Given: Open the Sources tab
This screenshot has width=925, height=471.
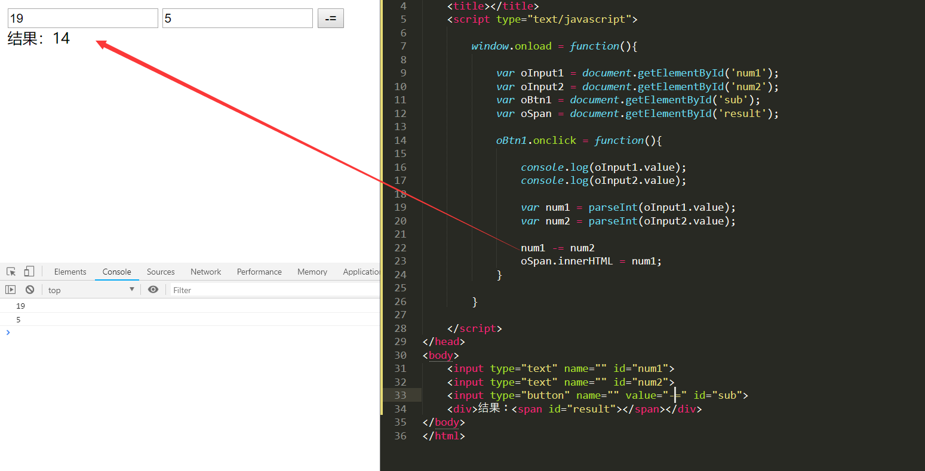Looking at the screenshot, I should click(161, 272).
